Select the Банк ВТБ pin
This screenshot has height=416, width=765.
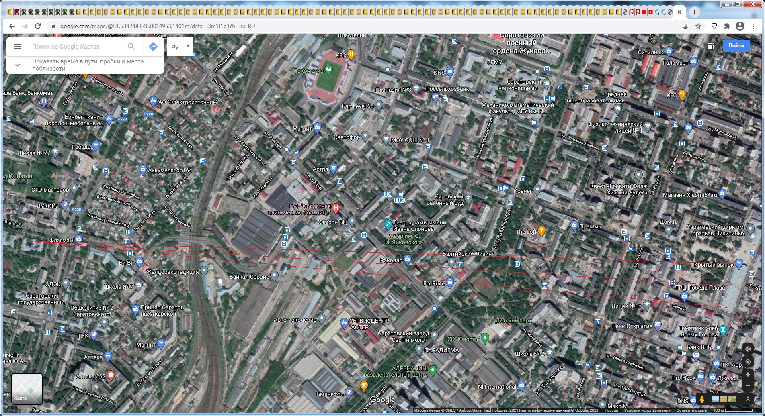[x=696, y=355]
